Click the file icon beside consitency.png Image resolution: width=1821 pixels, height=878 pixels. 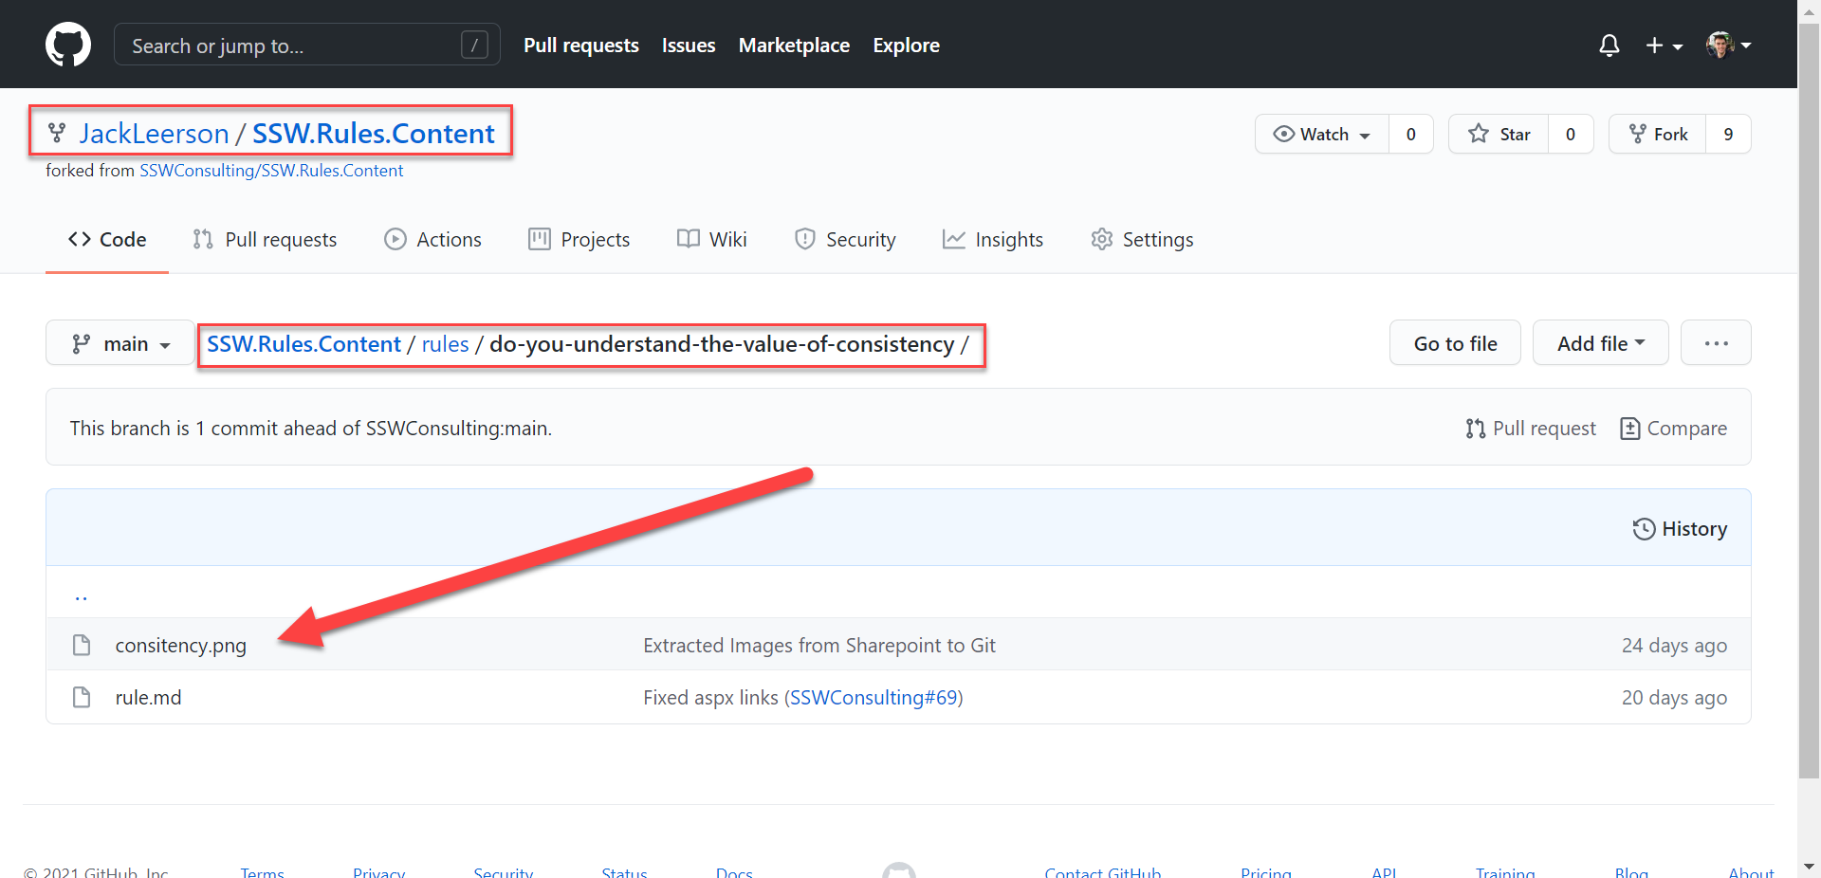(x=82, y=645)
